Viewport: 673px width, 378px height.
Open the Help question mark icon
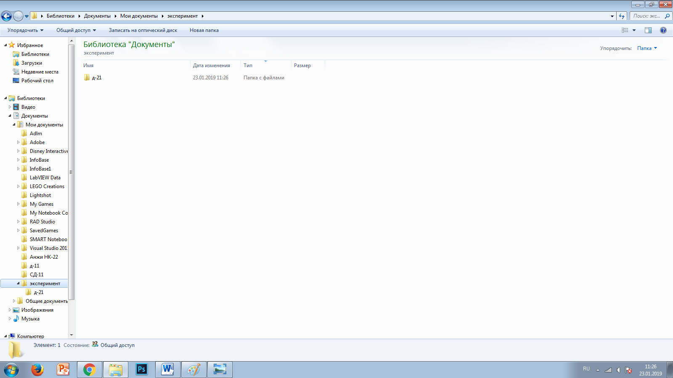(663, 30)
